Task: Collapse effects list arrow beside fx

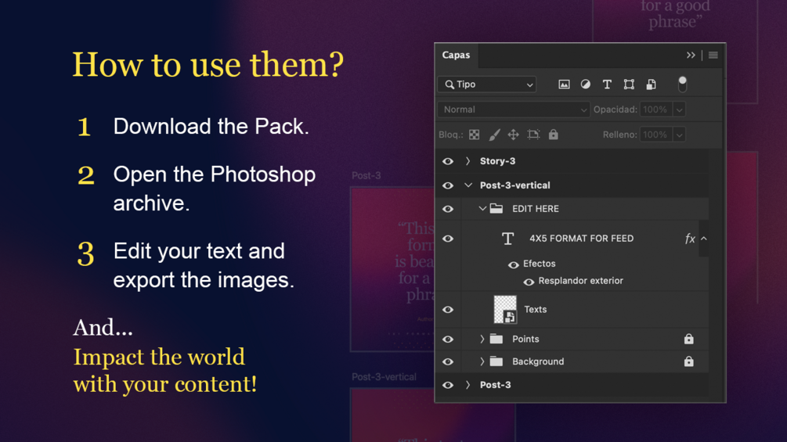Action: [704, 239]
